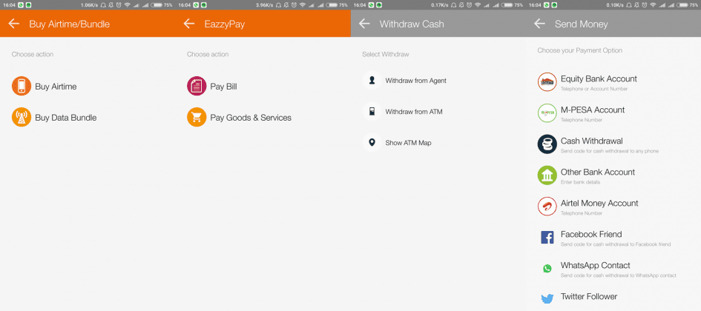Tap back arrow on EazzyPay screen
The height and width of the screenshot is (311, 701).
tap(189, 24)
